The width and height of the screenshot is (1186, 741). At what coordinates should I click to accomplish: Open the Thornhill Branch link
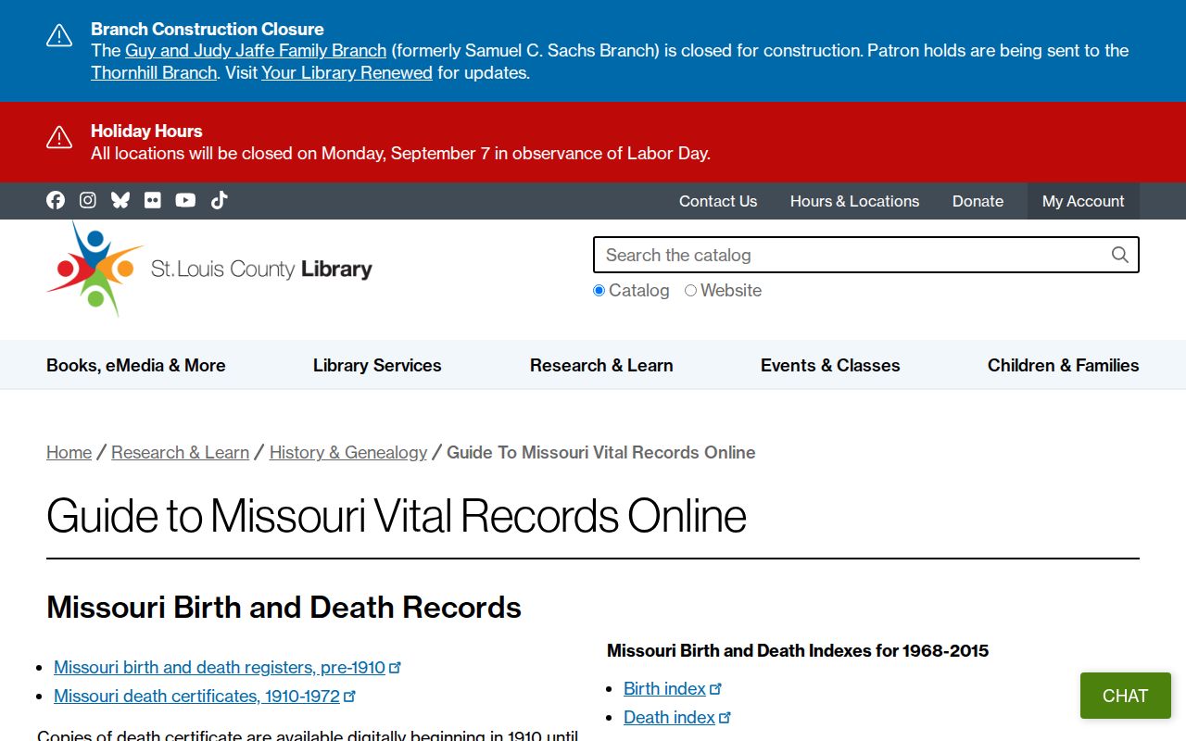pyautogui.click(x=154, y=72)
